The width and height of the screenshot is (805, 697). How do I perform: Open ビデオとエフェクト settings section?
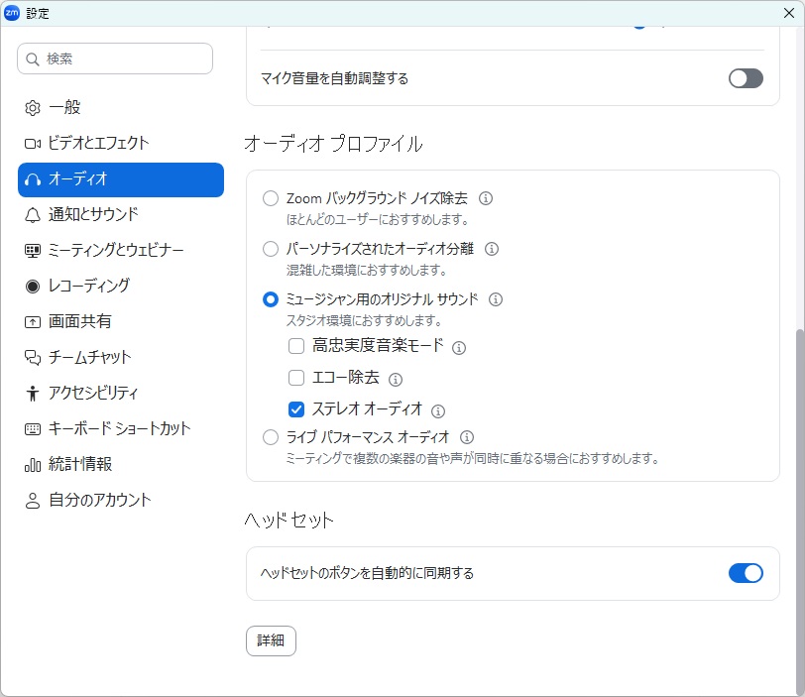click(x=98, y=143)
